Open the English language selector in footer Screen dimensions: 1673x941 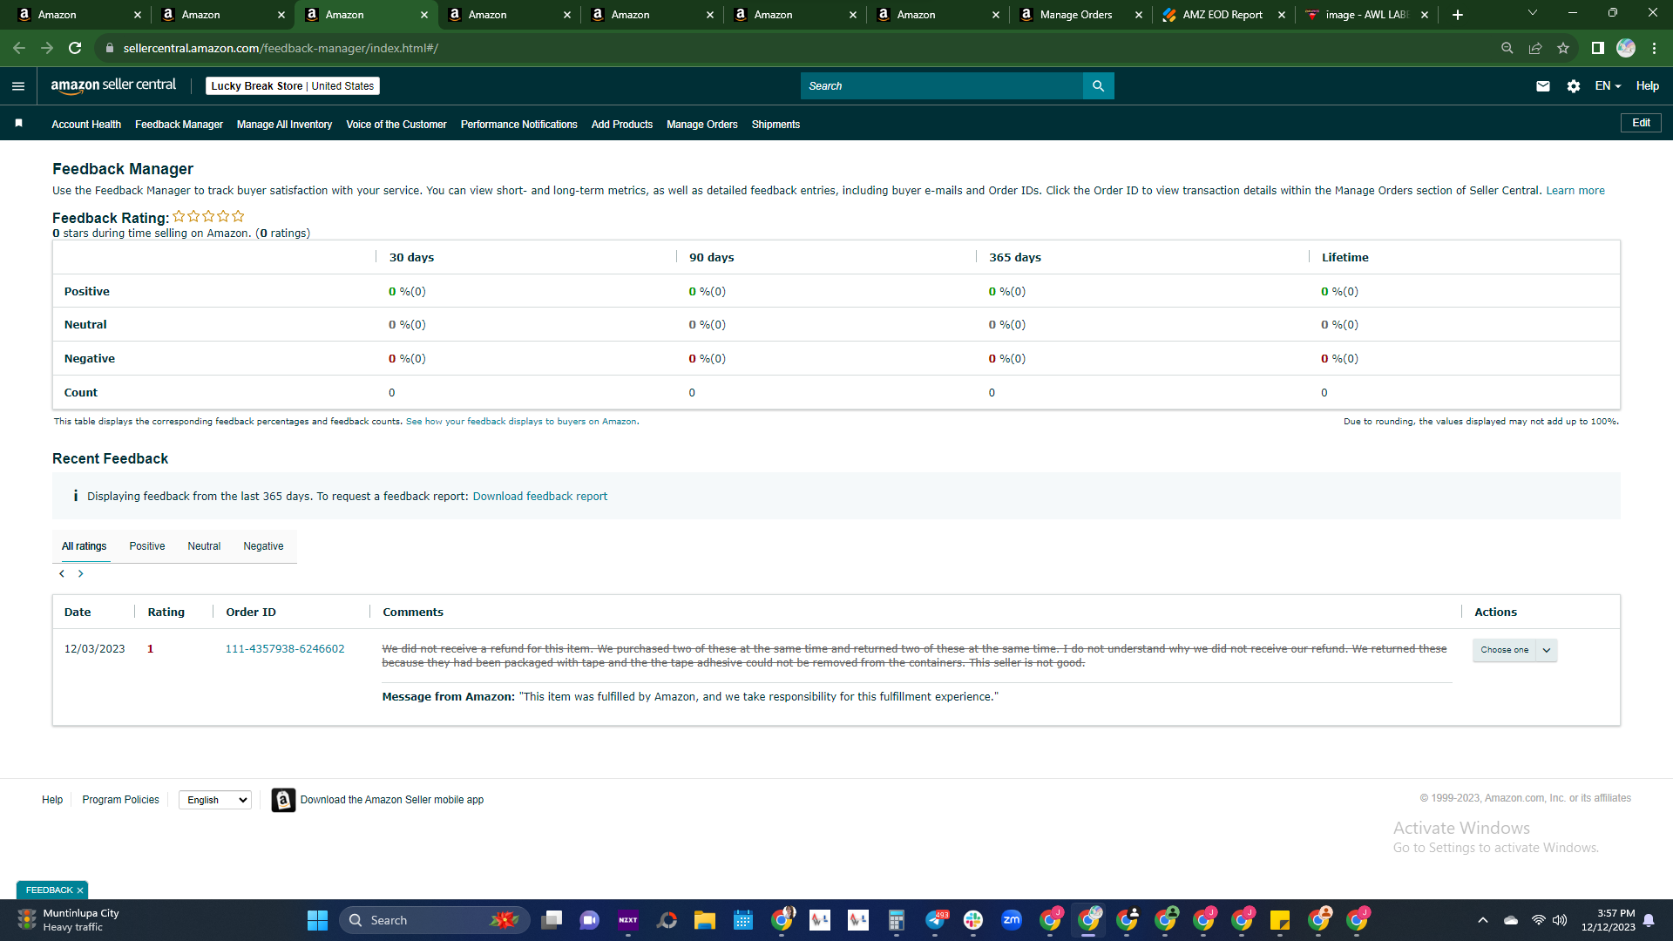[215, 800]
